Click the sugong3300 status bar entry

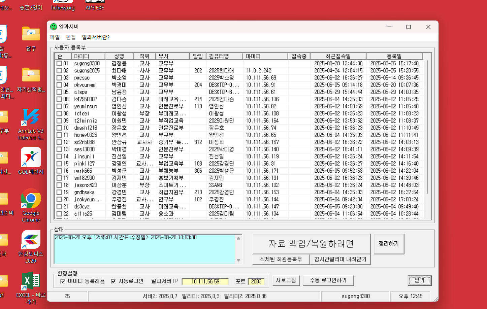[356, 296]
